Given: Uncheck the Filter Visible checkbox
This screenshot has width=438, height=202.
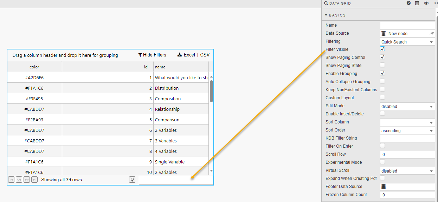Looking at the screenshot, I should pyautogui.click(x=382, y=49).
